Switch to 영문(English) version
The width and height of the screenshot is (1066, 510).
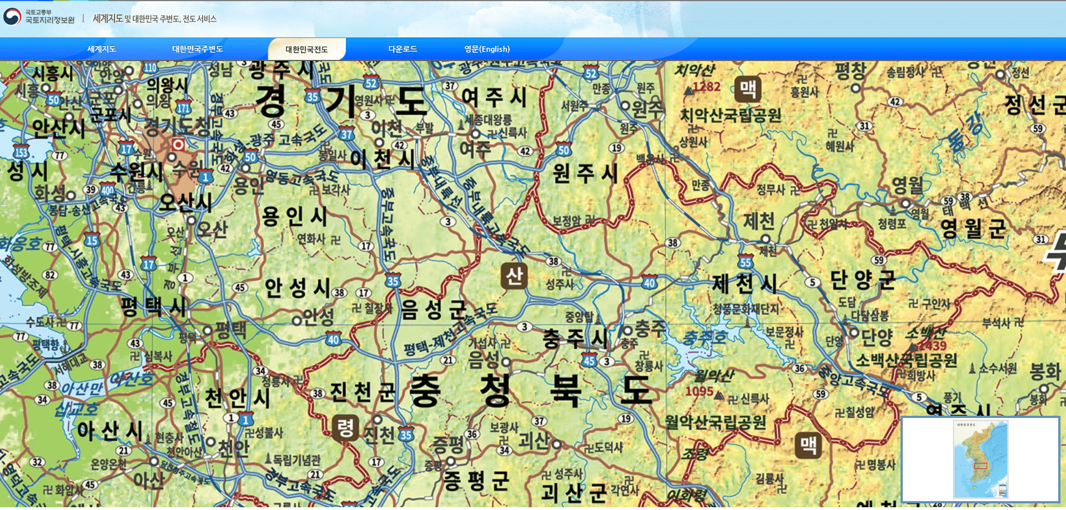click(x=487, y=49)
